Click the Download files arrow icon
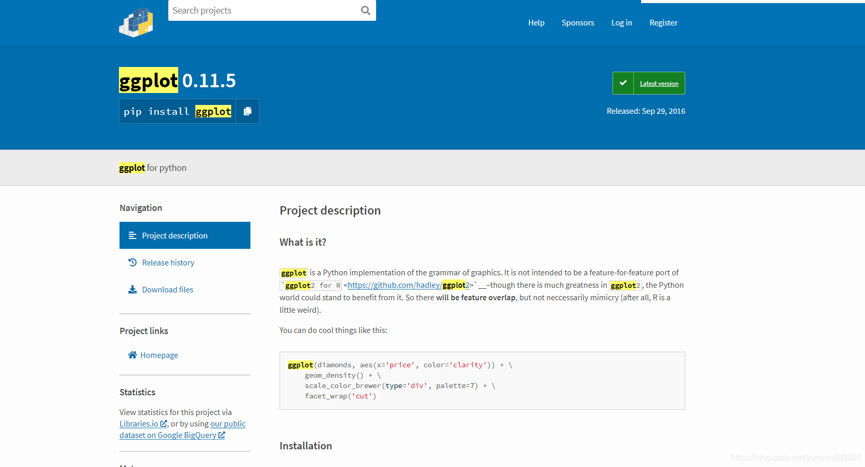 coord(132,290)
